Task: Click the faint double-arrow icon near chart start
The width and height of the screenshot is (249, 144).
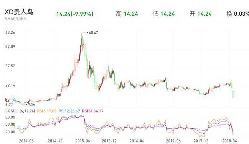Action: click(x=14, y=100)
